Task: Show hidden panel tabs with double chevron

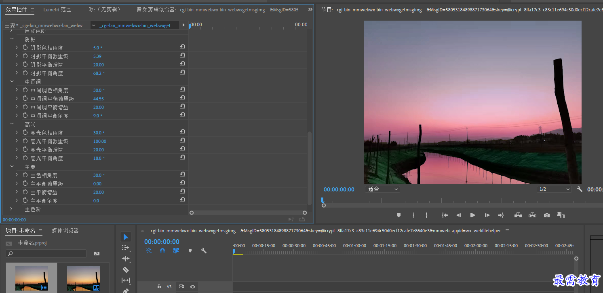Action: click(310, 9)
